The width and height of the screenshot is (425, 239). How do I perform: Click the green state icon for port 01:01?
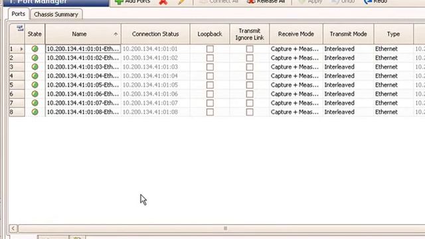tap(35, 48)
